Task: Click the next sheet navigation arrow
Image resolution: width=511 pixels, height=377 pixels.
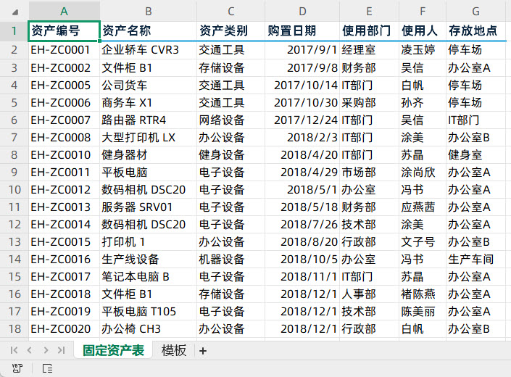Action: 46,350
